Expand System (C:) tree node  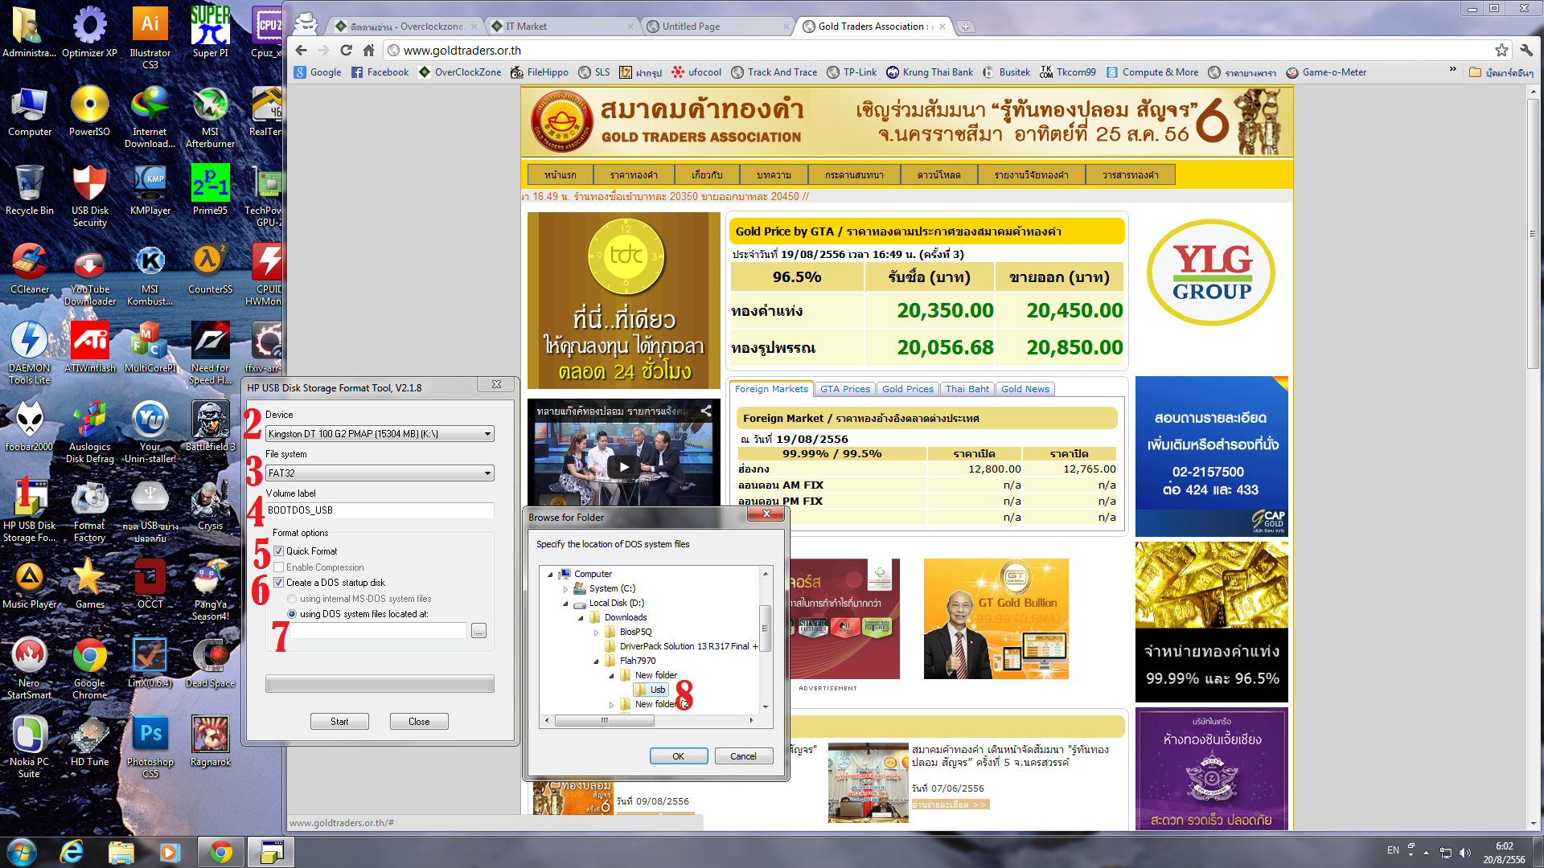(x=565, y=589)
